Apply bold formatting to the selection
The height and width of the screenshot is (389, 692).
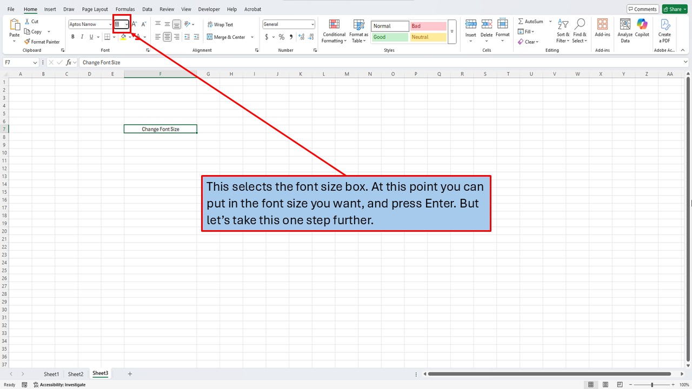pos(72,37)
